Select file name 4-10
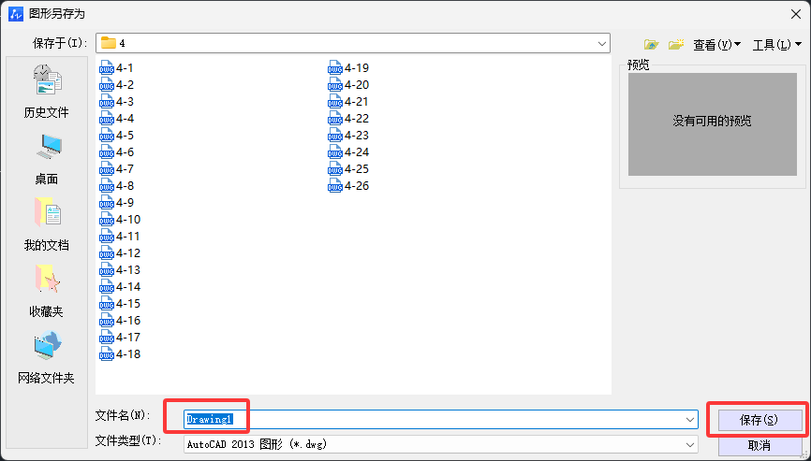The image size is (811, 461). pyautogui.click(x=128, y=220)
